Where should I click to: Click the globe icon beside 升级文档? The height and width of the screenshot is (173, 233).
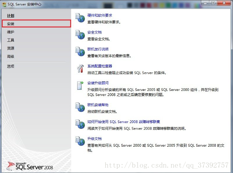click(80, 141)
